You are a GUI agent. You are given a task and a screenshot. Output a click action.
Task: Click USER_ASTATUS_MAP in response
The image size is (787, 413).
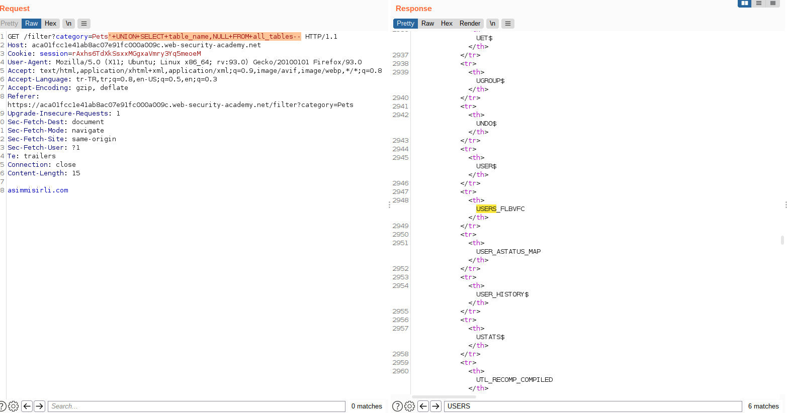point(508,252)
